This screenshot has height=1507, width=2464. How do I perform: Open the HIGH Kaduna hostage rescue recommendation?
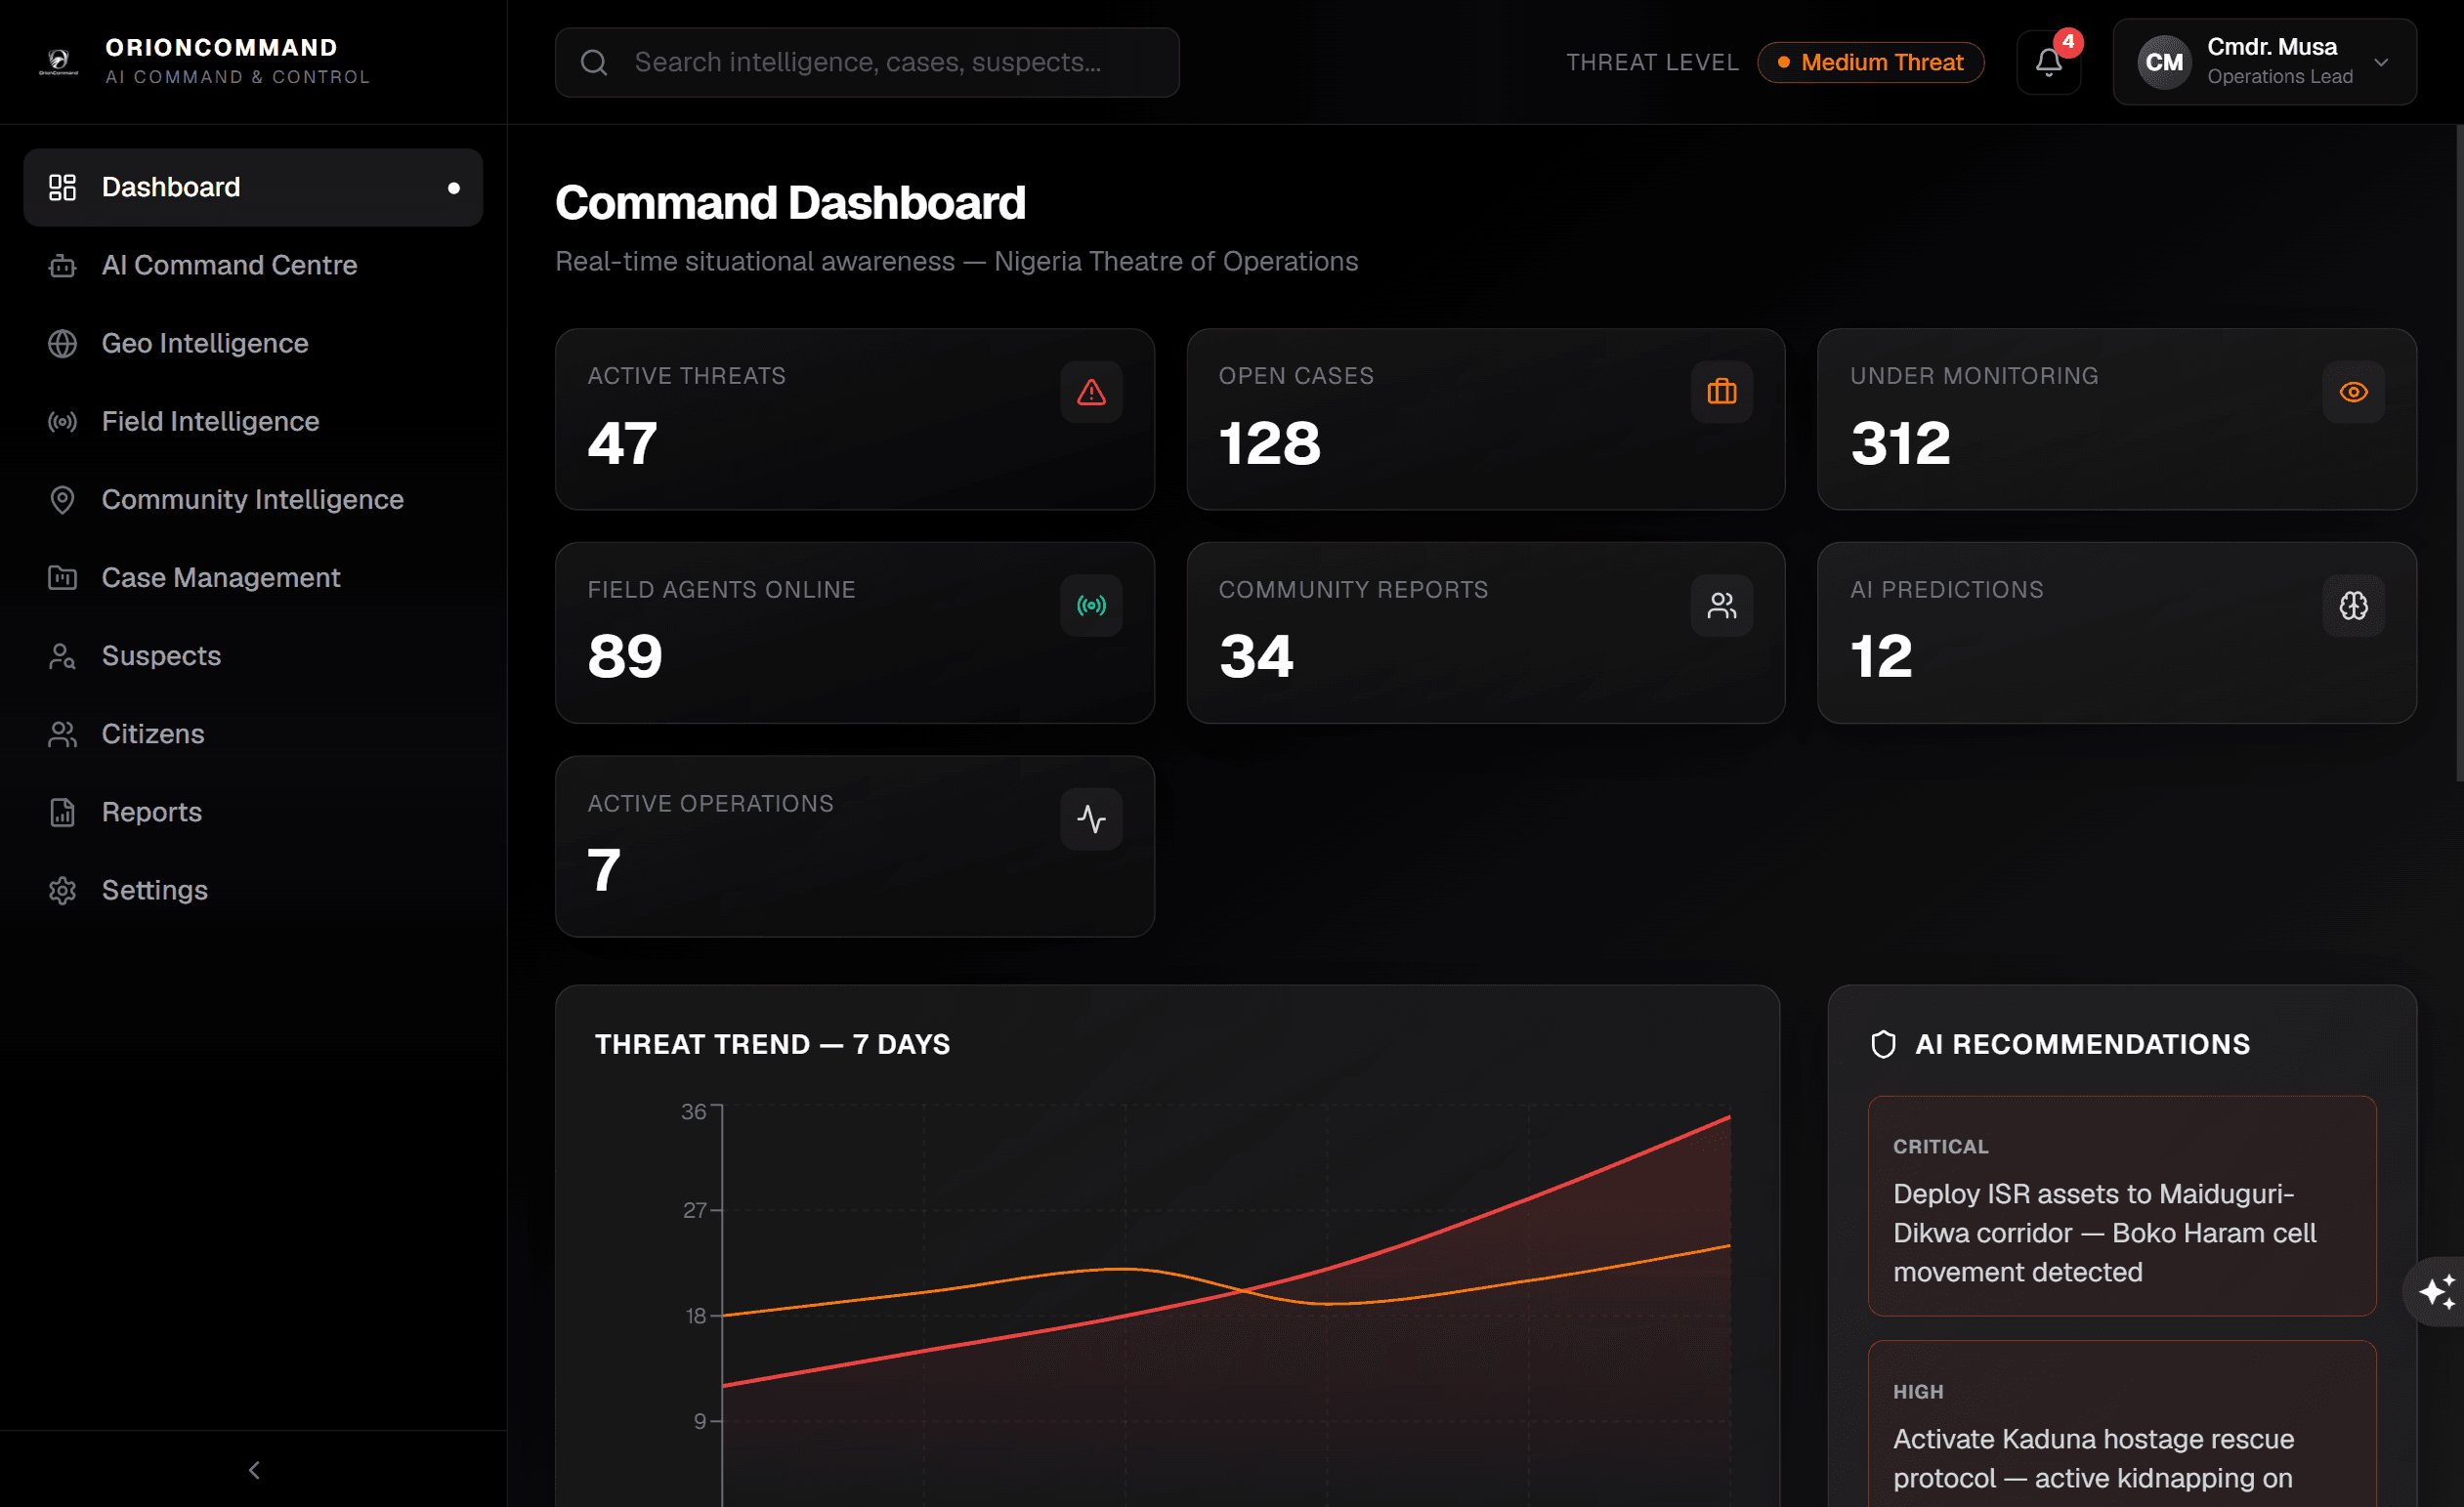pos(2121,1423)
